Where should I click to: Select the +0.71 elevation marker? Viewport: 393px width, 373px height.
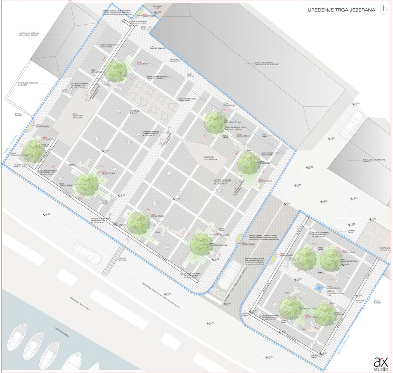pyautogui.click(x=332, y=139)
